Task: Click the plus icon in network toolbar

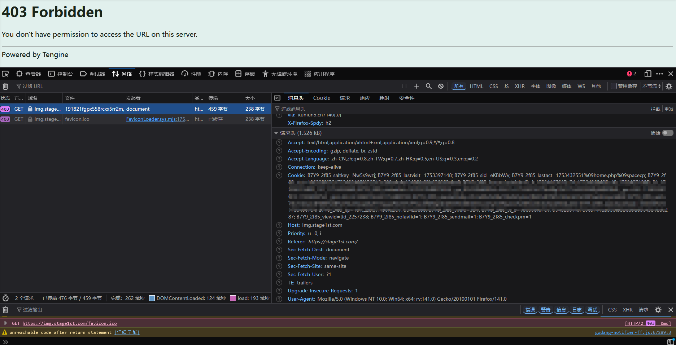Action: pos(416,87)
